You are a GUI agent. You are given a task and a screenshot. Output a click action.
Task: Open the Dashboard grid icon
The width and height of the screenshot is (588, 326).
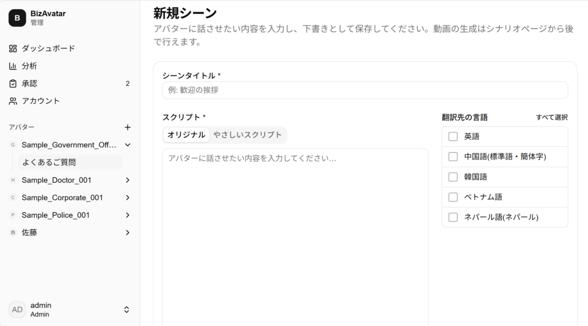point(13,48)
